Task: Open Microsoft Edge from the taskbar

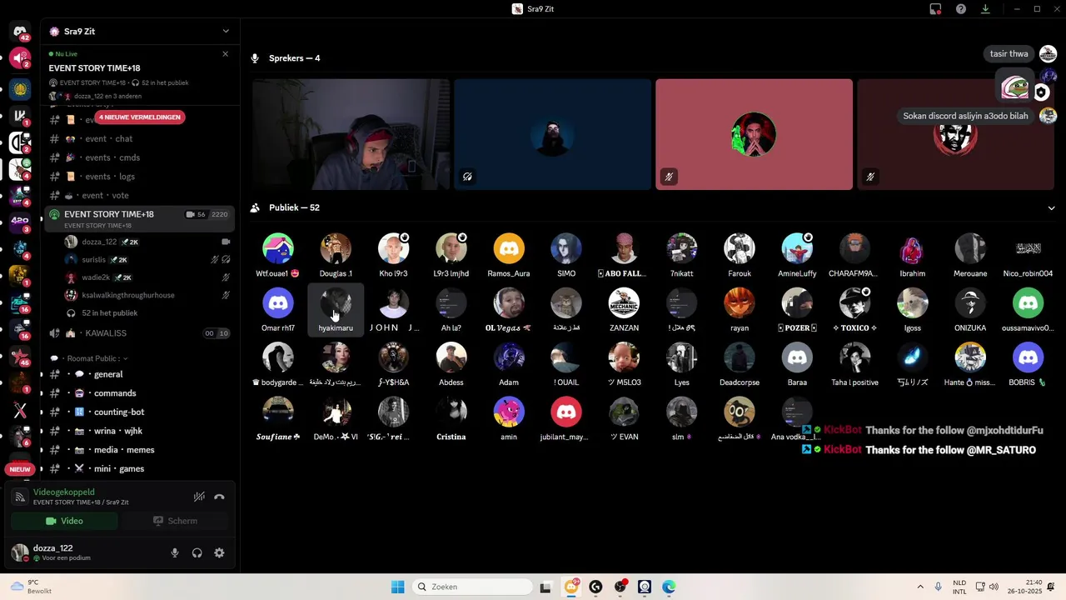Action: point(669,587)
